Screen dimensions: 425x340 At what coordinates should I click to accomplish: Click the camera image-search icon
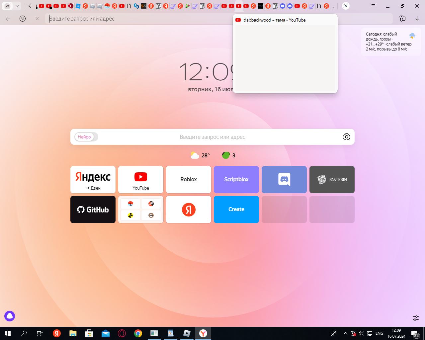pos(347,137)
